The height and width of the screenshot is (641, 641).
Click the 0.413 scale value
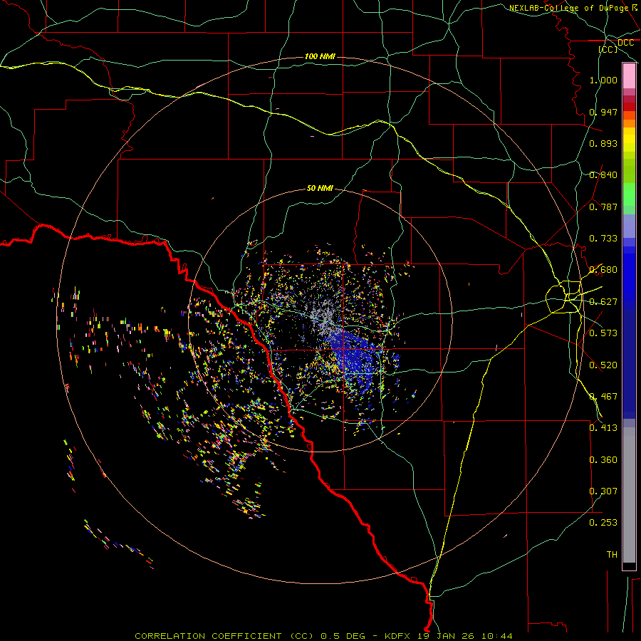[603, 428]
